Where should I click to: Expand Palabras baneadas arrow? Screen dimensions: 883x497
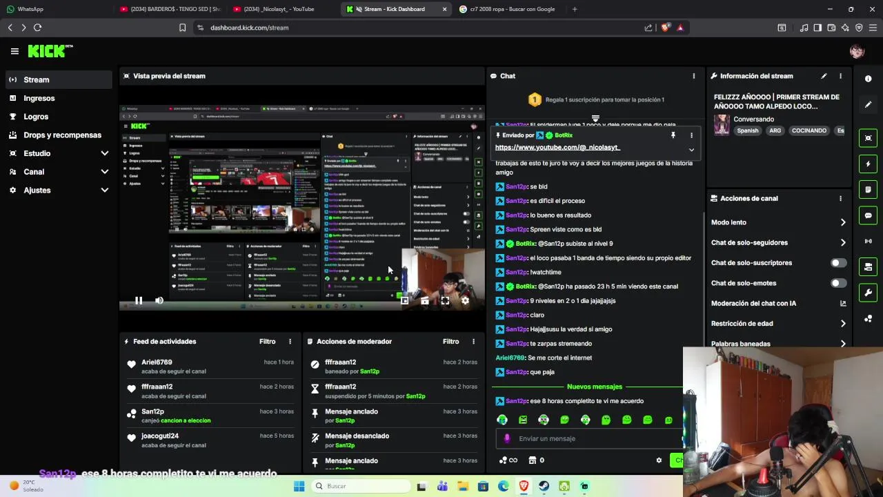(842, 343)
